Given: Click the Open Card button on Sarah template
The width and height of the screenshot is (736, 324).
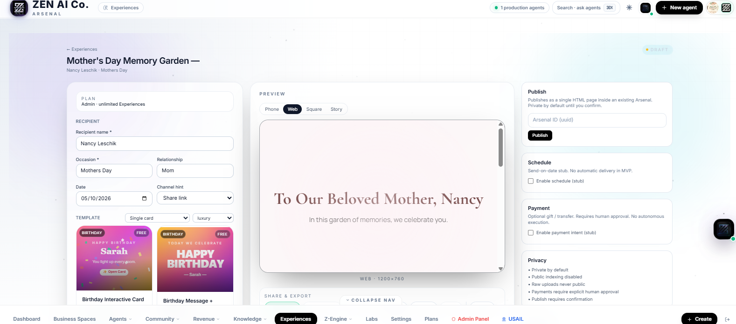Looking at the screenshot, I should click(x=114, y=272).
